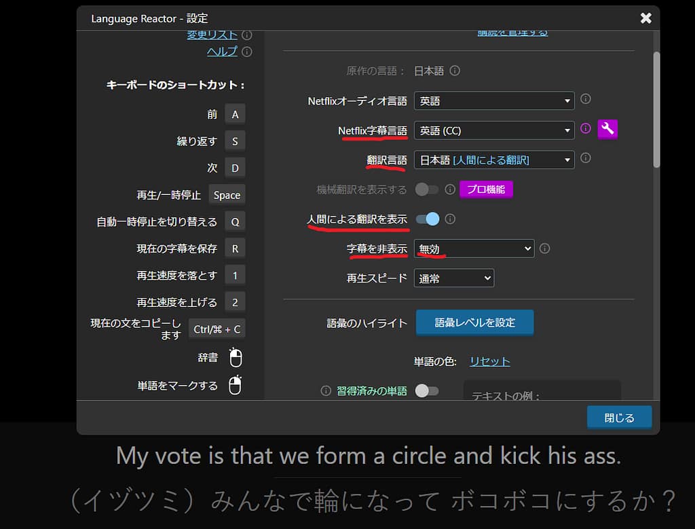Click the purple info icon next to 英語 (CC)
695x529 pixels.
586,128
